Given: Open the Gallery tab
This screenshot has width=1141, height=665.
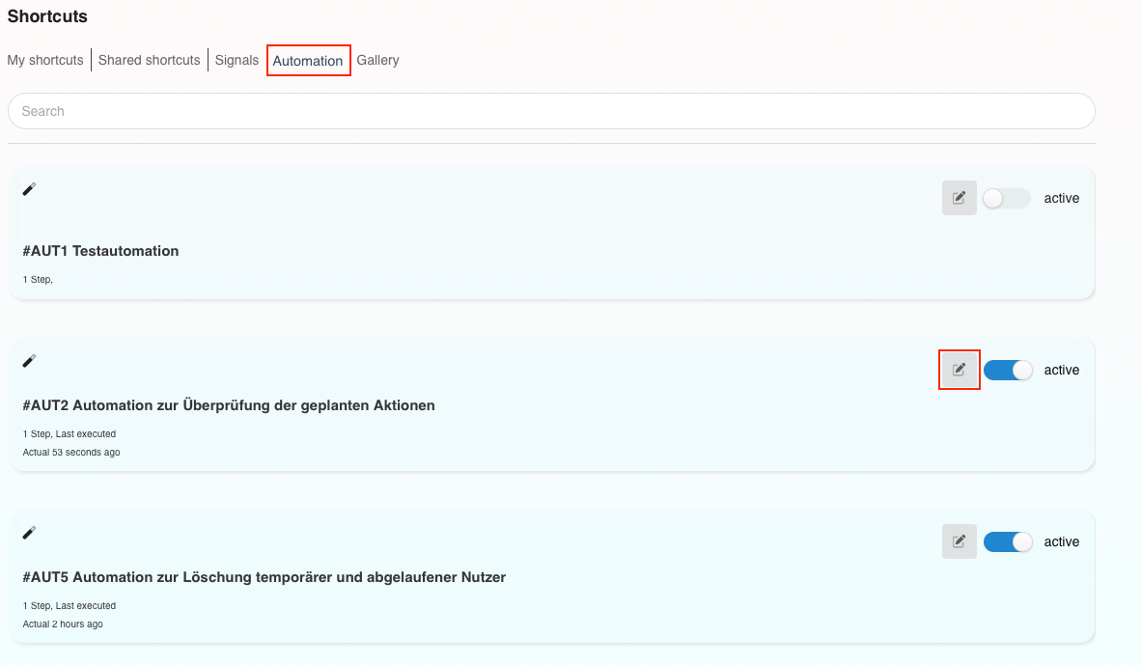Looking at the screenshot, I should pos(377,61).
